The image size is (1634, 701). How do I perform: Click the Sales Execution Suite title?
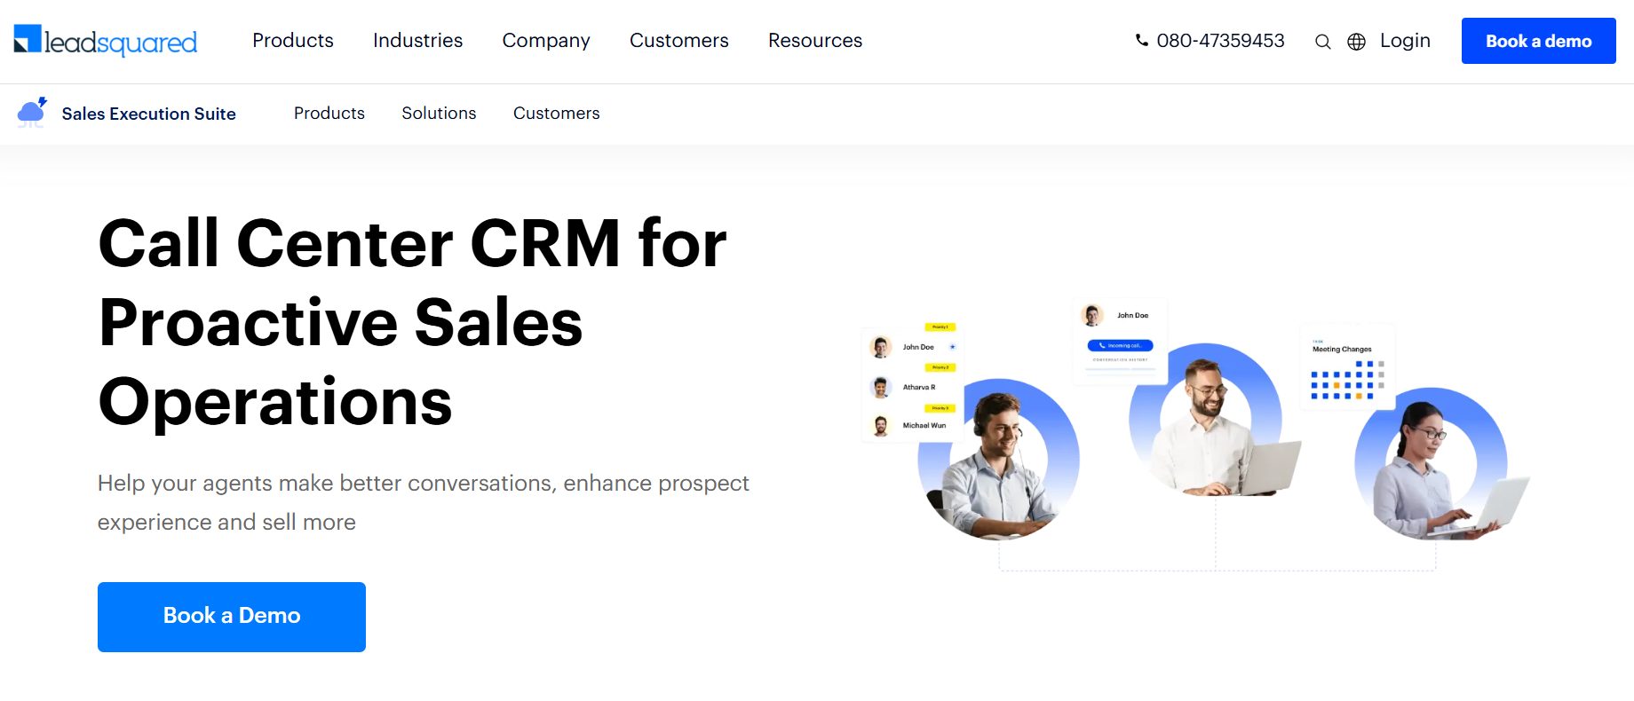tap(148, 114)
